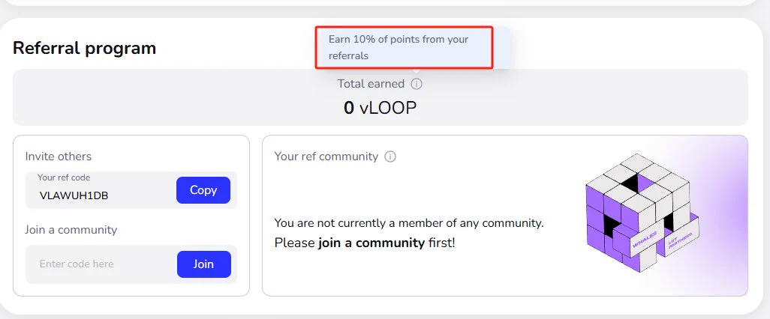This screenshot has height=319, width=770.
Task: Focus the Enter code here field
Action: 98,264
